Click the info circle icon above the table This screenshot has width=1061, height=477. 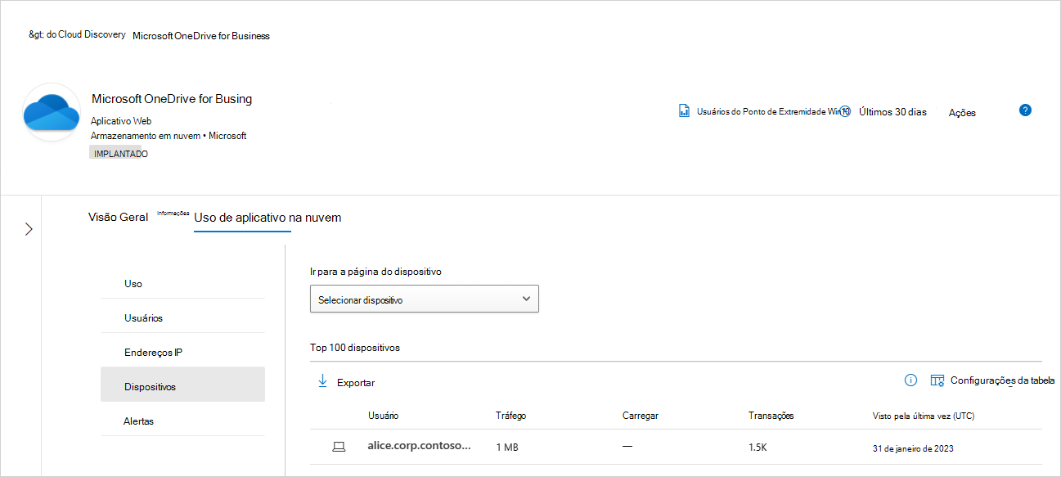tap(910, 380)
